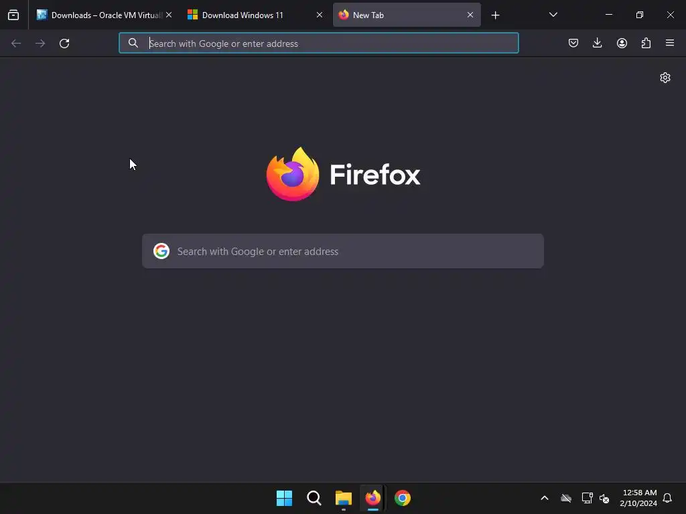Screen dimensions: 686x514
Task: Click Firefox icon in taskbar
Action: coord(372,498)
